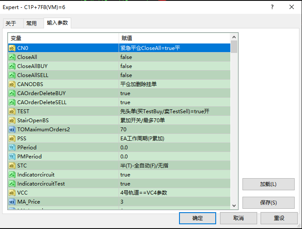Click the value 平仓加删除挂单

click(138, 84)
